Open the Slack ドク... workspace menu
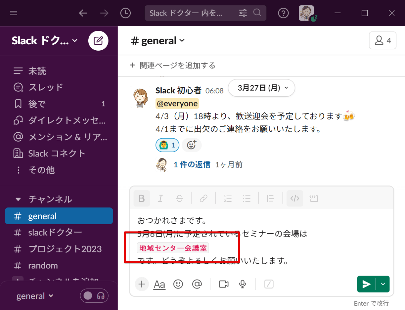405x310 pixels. tap(44, 41)
